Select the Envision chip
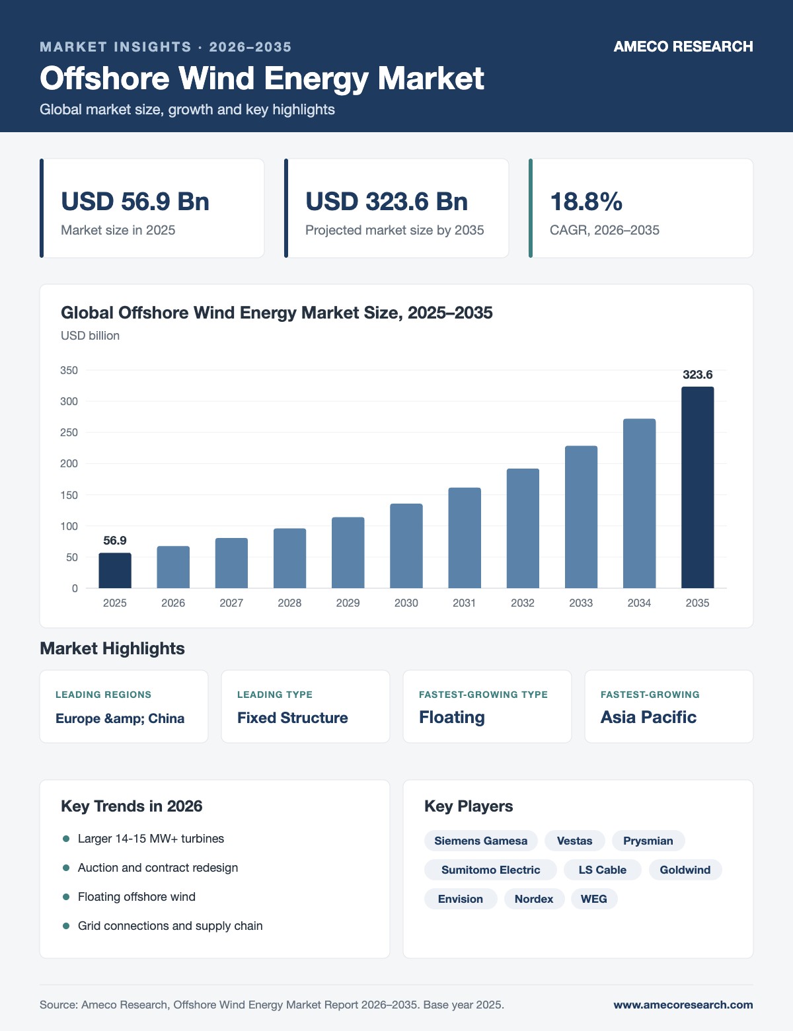Image resolution: width=793 pixels, height=1031 pixels. tap(461, 899)
